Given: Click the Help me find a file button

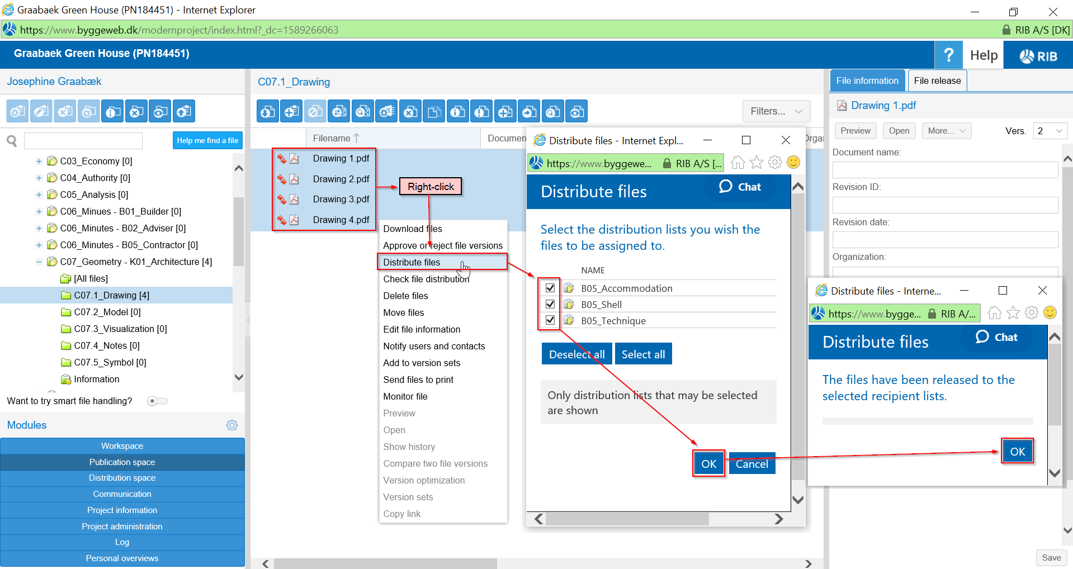Looking at the screenshot, I should 207,140.
